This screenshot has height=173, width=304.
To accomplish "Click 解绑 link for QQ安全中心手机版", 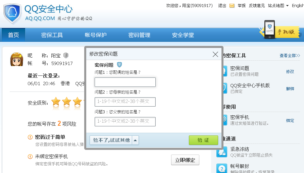I will pos(290,89).
